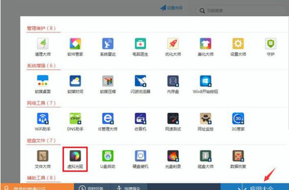Launch WiFi助手 icon
This screenshot has width=289, height=190.
click(43, 118)
